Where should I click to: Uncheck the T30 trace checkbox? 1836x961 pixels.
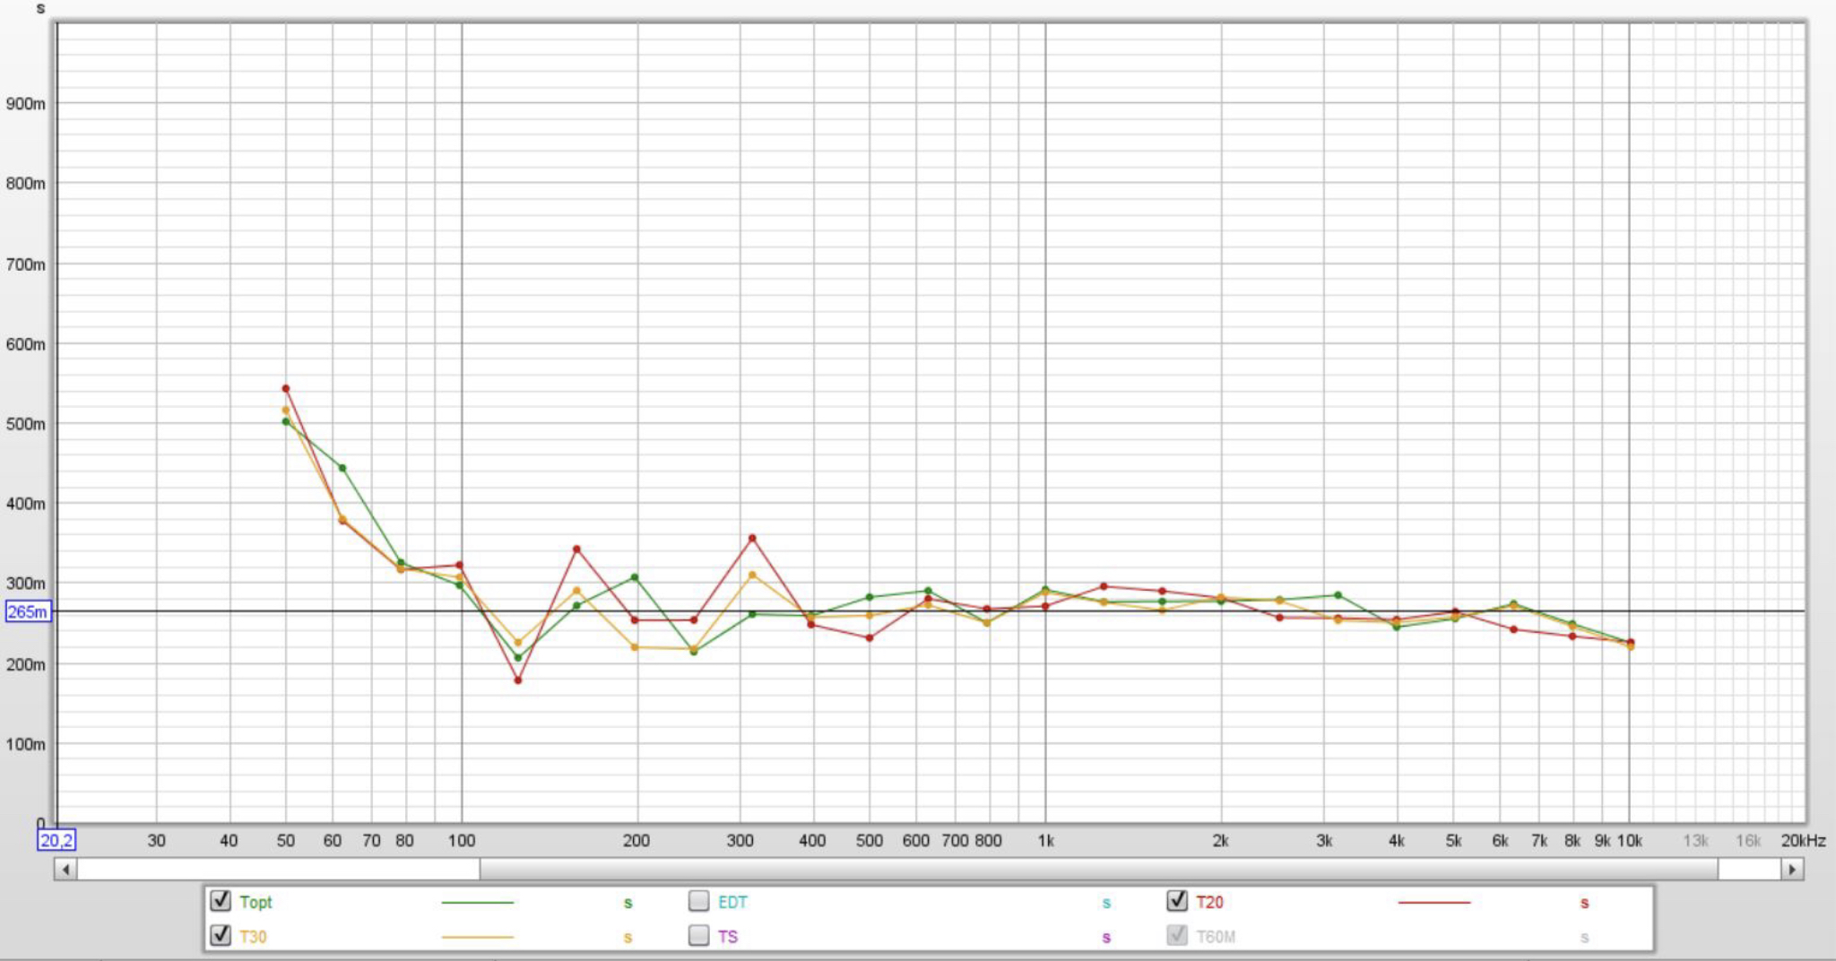[x=221, y=935]
